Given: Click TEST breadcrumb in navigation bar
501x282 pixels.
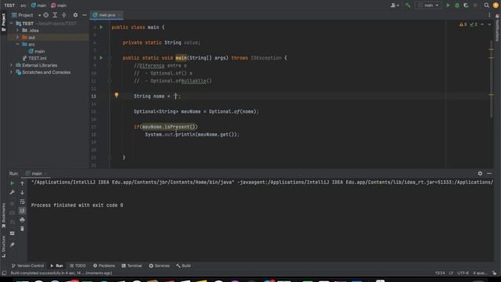Looking at the screenshot, I should [9, 5].
